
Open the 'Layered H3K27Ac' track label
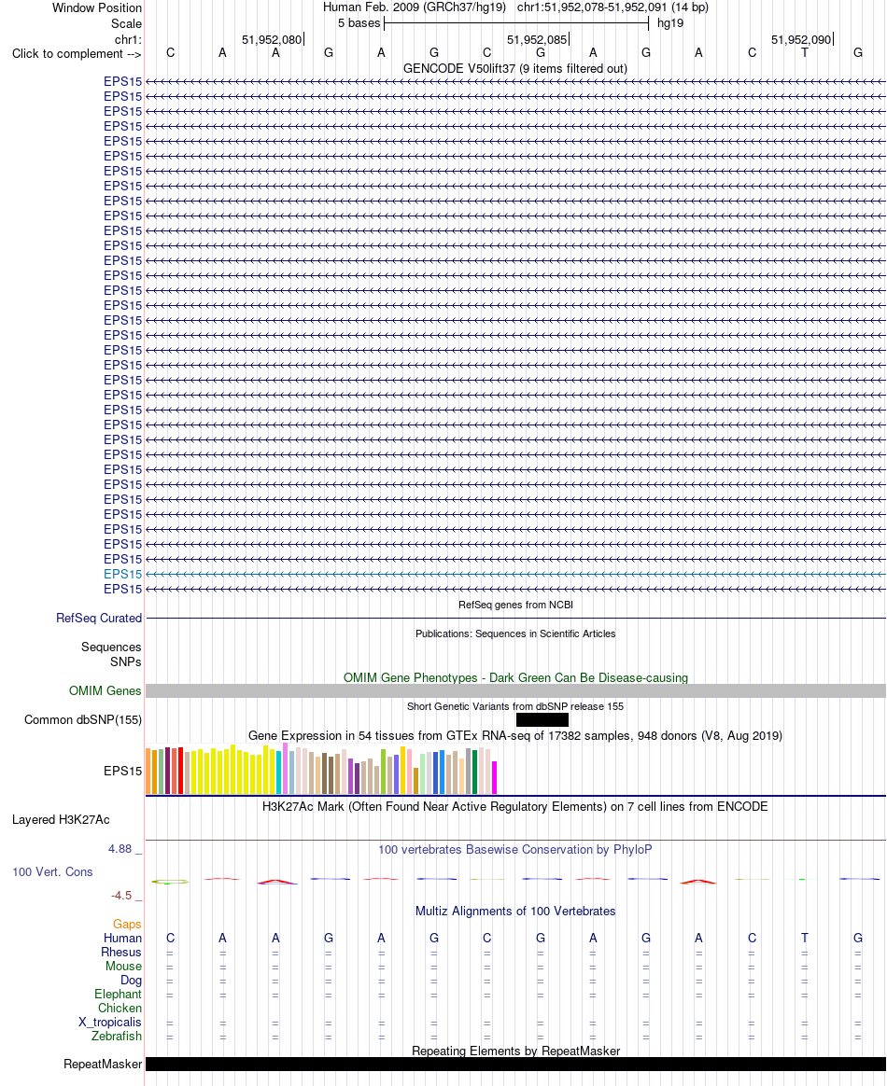pos(61,819)
